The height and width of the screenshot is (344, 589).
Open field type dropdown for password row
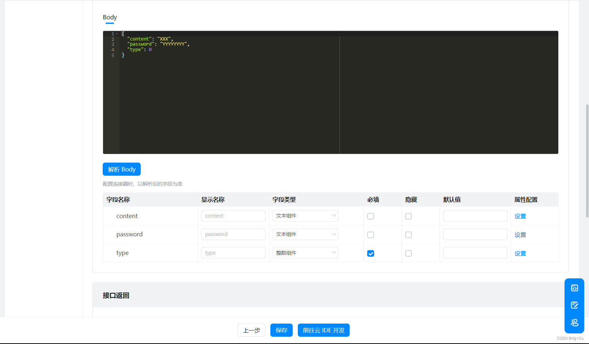[x=305, y=234]
